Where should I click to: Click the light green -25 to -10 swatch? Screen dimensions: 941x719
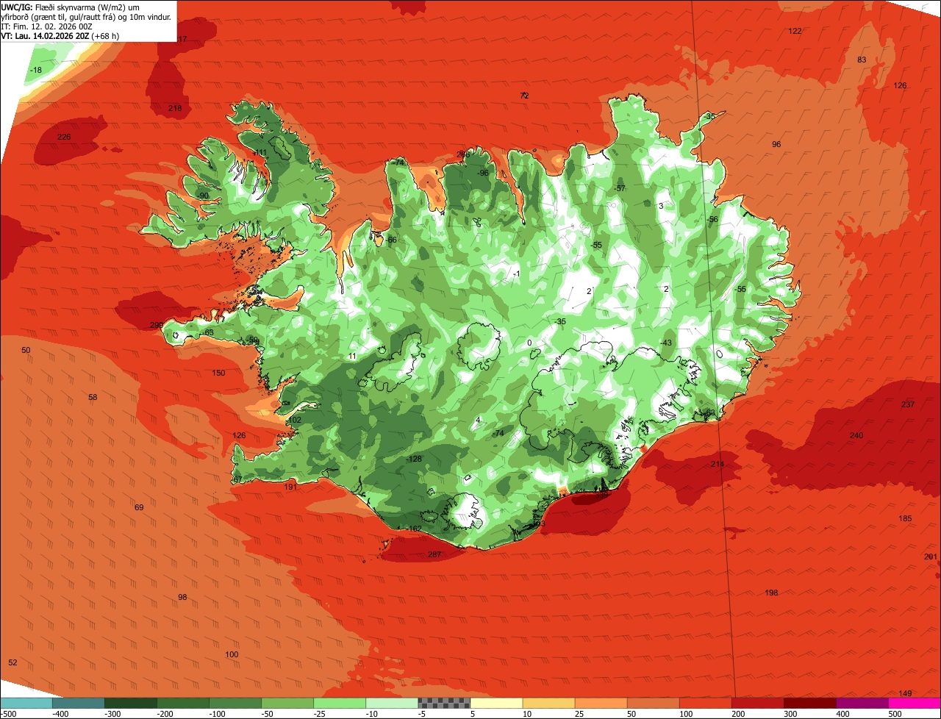pos(340,703)
